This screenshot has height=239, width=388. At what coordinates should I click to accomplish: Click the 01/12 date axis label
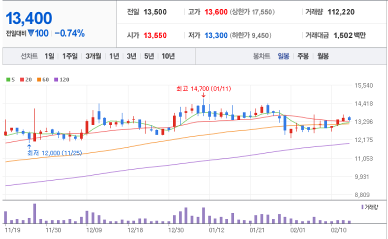pos(217,230)
